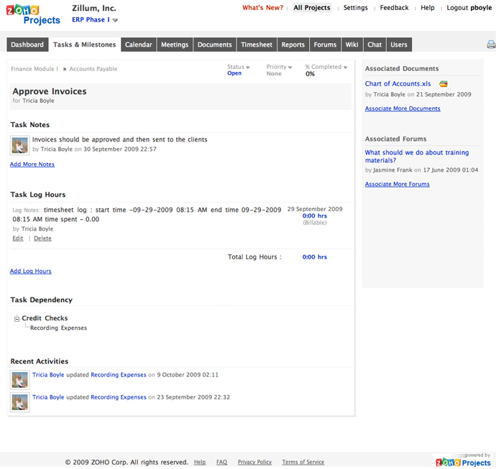Collapse the Credit Checks dependency tree
The image size is (496, 469).
click(x=17, y=318)
